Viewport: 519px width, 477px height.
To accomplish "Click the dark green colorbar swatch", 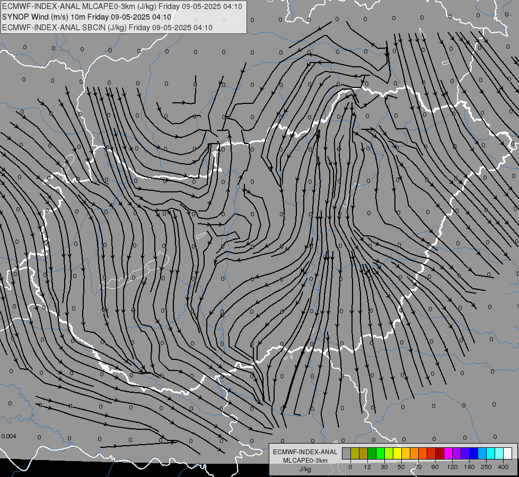I will tap(372, 453).
